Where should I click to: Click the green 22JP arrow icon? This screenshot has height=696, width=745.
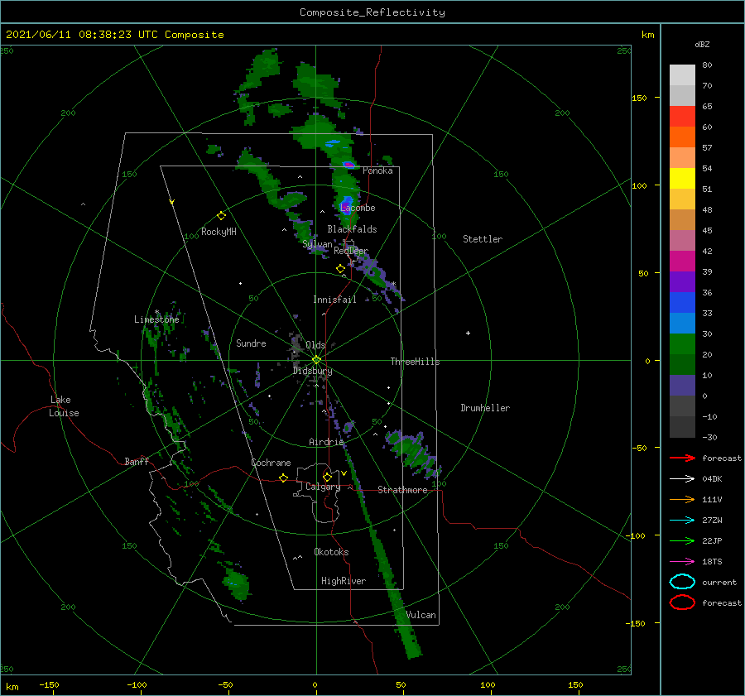(x=682, y=540)
